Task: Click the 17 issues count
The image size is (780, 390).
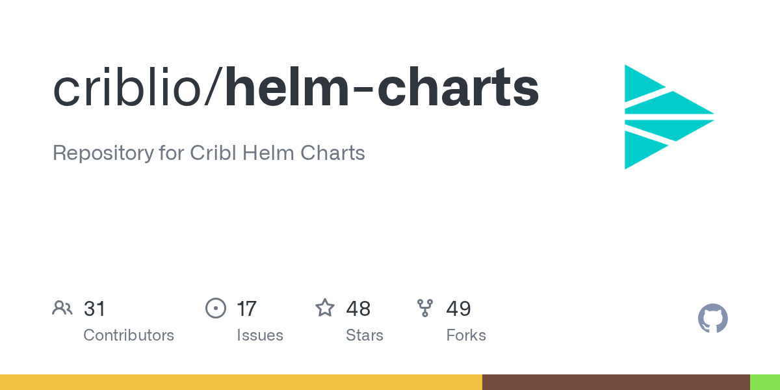Action: pos(246,309)
